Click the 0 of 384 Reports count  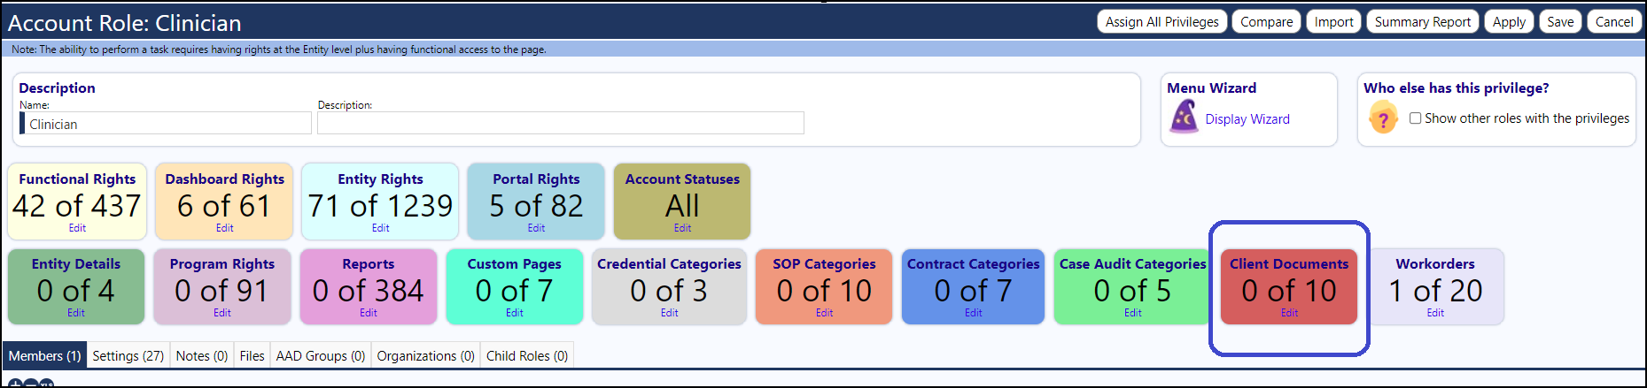[369, 291]
